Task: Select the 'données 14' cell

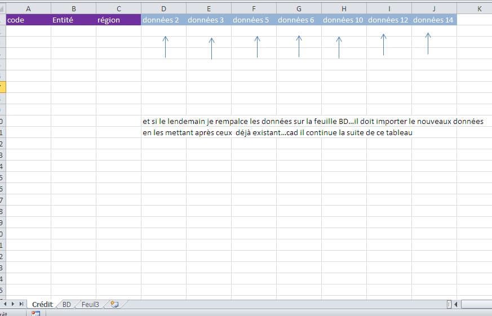Action: click(434, 20)
